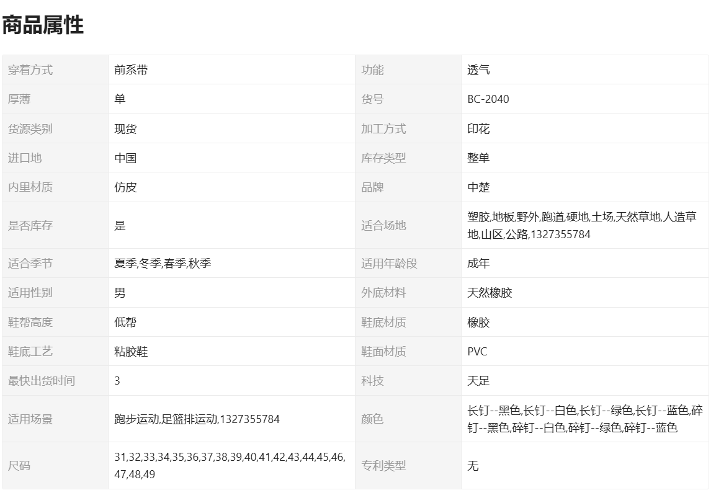Image resolution: width=711 pixels, height=490 pixels.
Task: Click the 跑步运动,足篮排运动 scenario value
Action: pyautogui.click(x=197, y=419)
